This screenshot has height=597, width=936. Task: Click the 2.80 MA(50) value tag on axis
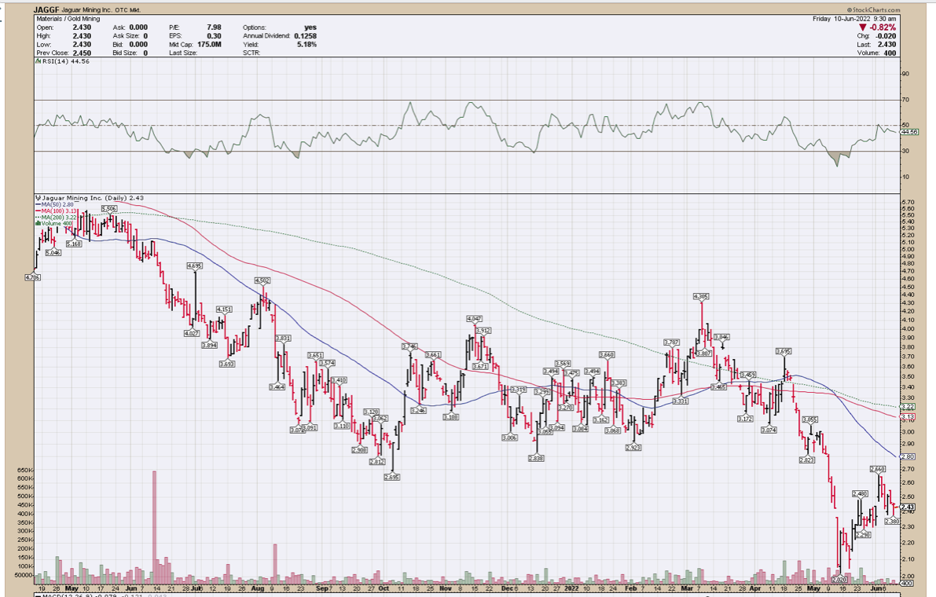[908, 457]
